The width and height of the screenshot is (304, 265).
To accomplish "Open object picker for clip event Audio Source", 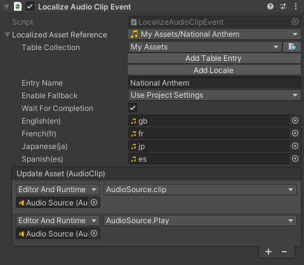I will (94, 202).
